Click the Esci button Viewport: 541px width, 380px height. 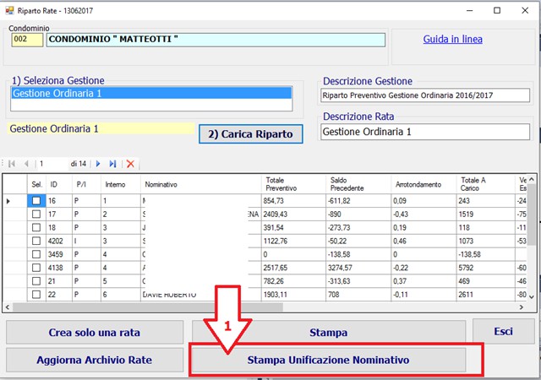504,331
